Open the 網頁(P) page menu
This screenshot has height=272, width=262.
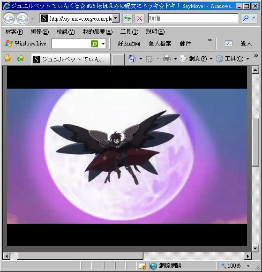tap(196, 59)
